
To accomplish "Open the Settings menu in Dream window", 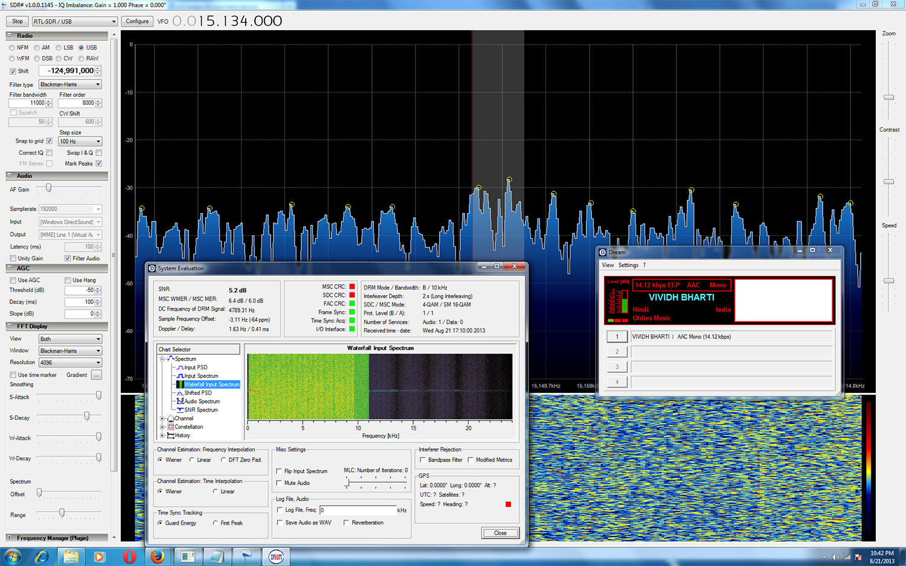I will tap(628, 266).
